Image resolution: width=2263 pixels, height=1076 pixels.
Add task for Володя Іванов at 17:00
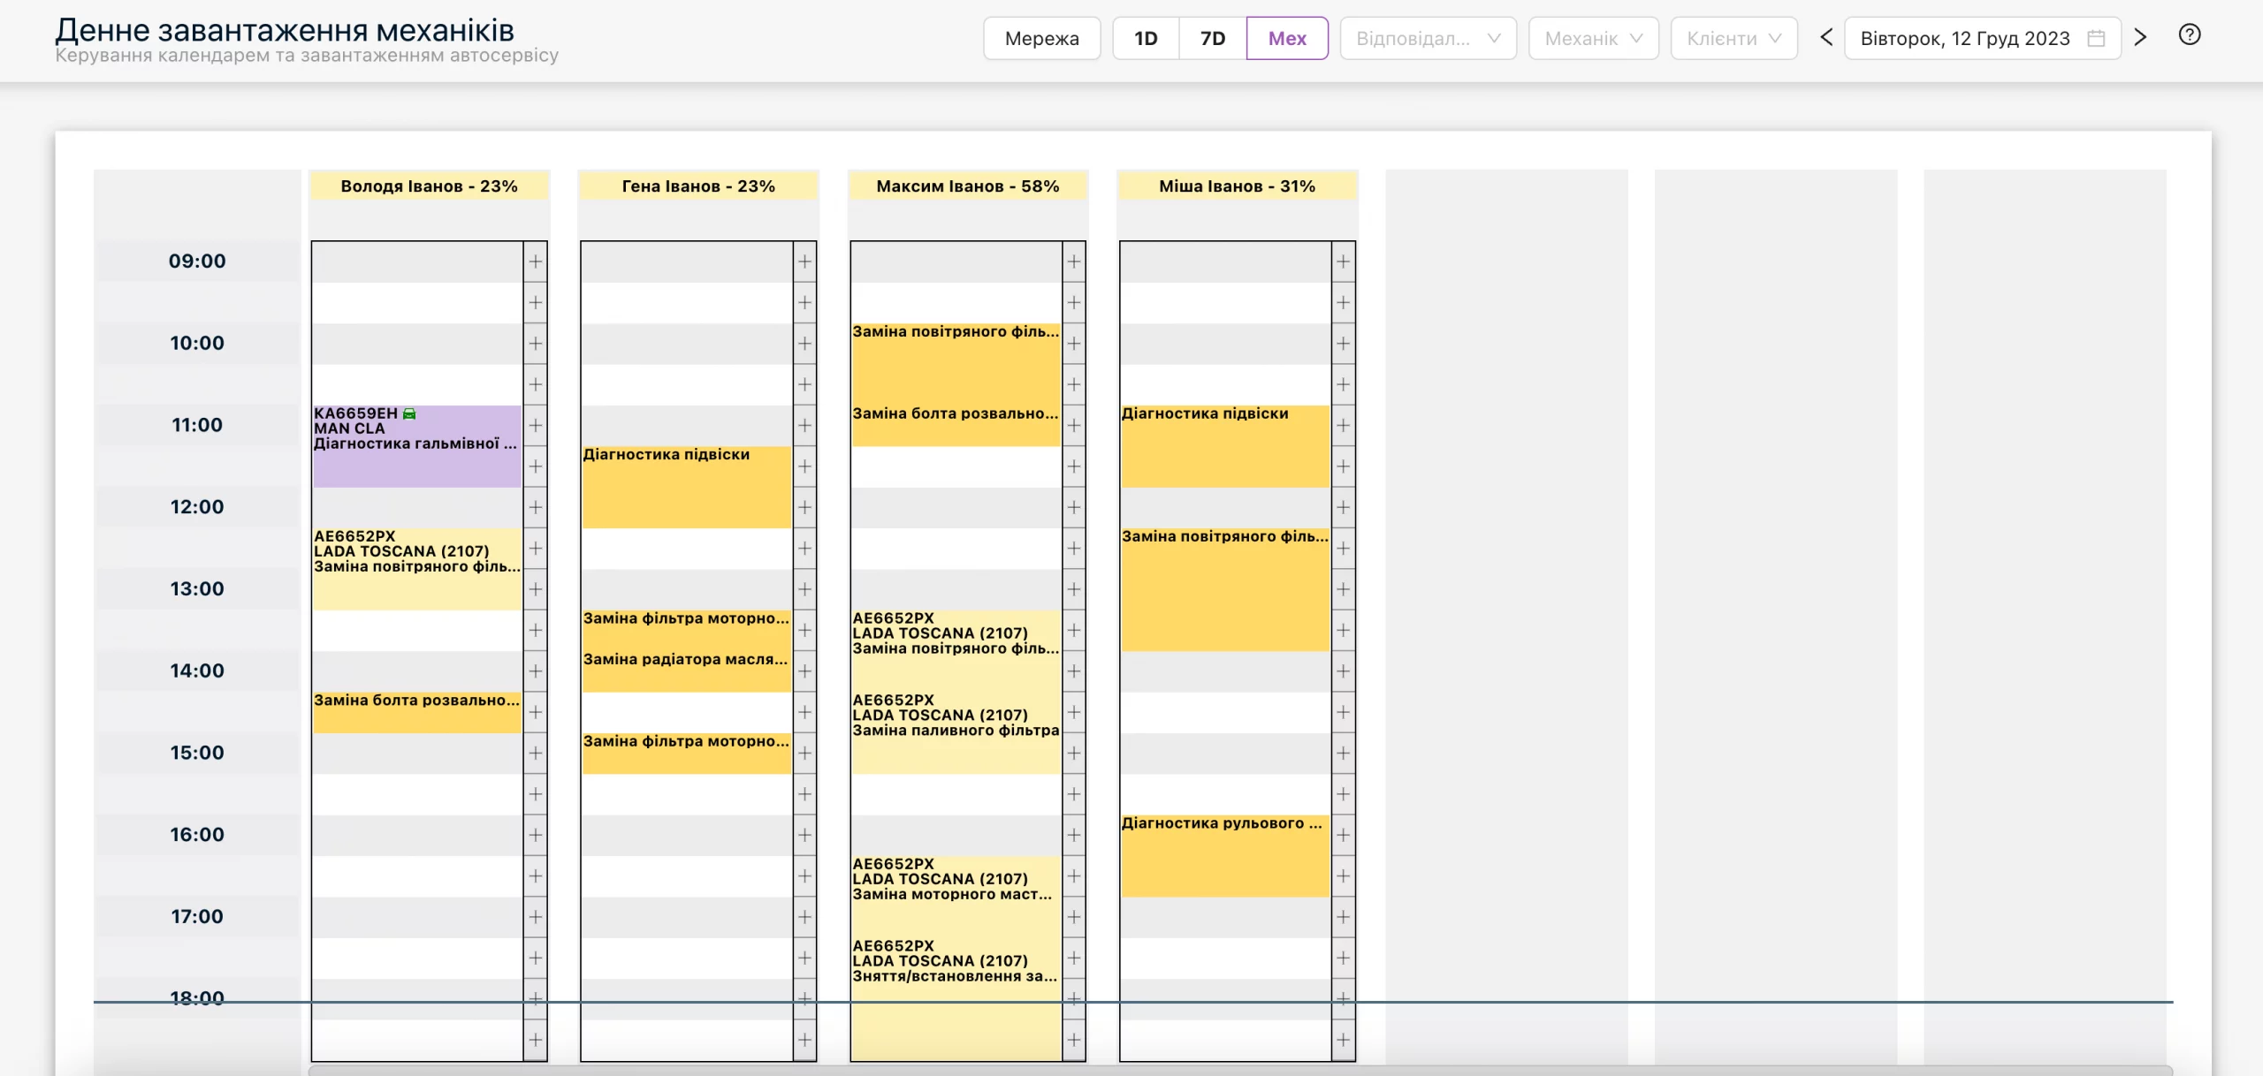click(536, 917)
